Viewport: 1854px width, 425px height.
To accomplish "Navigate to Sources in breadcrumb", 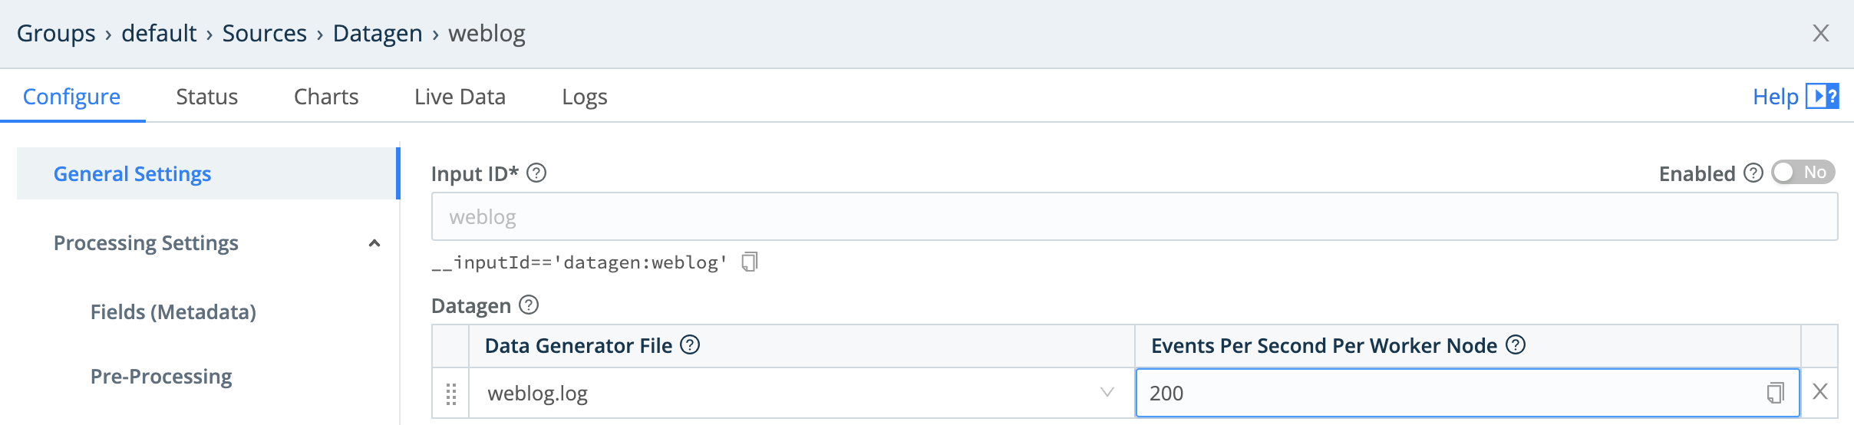I will (264, 33).
